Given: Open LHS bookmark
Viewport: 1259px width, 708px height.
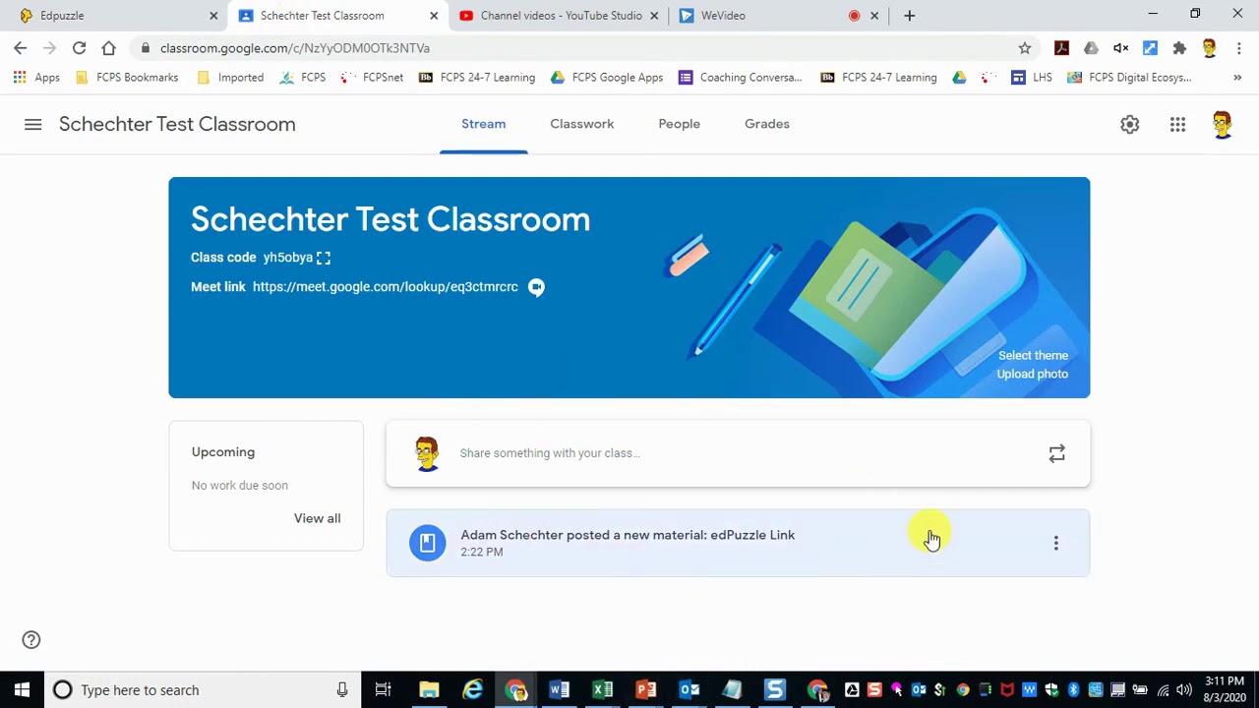Looking at the screenshot, I should click(x=1032, y=77).
